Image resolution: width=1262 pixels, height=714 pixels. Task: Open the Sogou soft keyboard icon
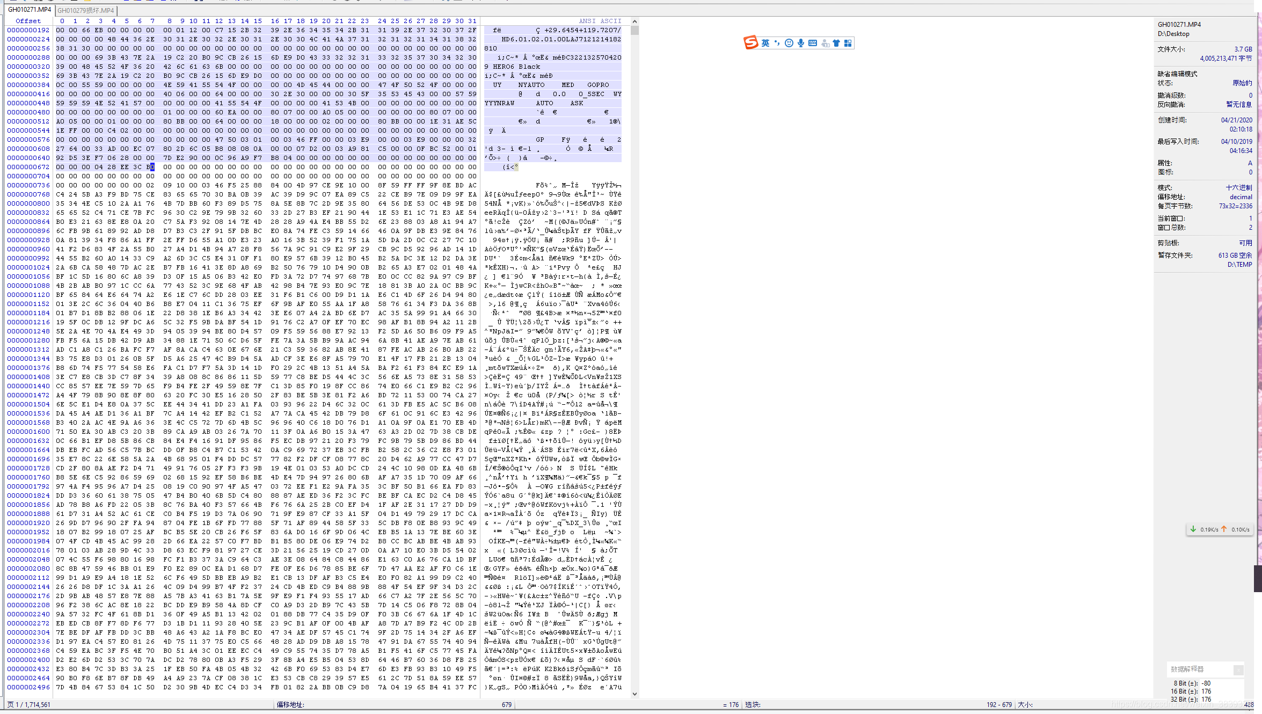[812, 43]
